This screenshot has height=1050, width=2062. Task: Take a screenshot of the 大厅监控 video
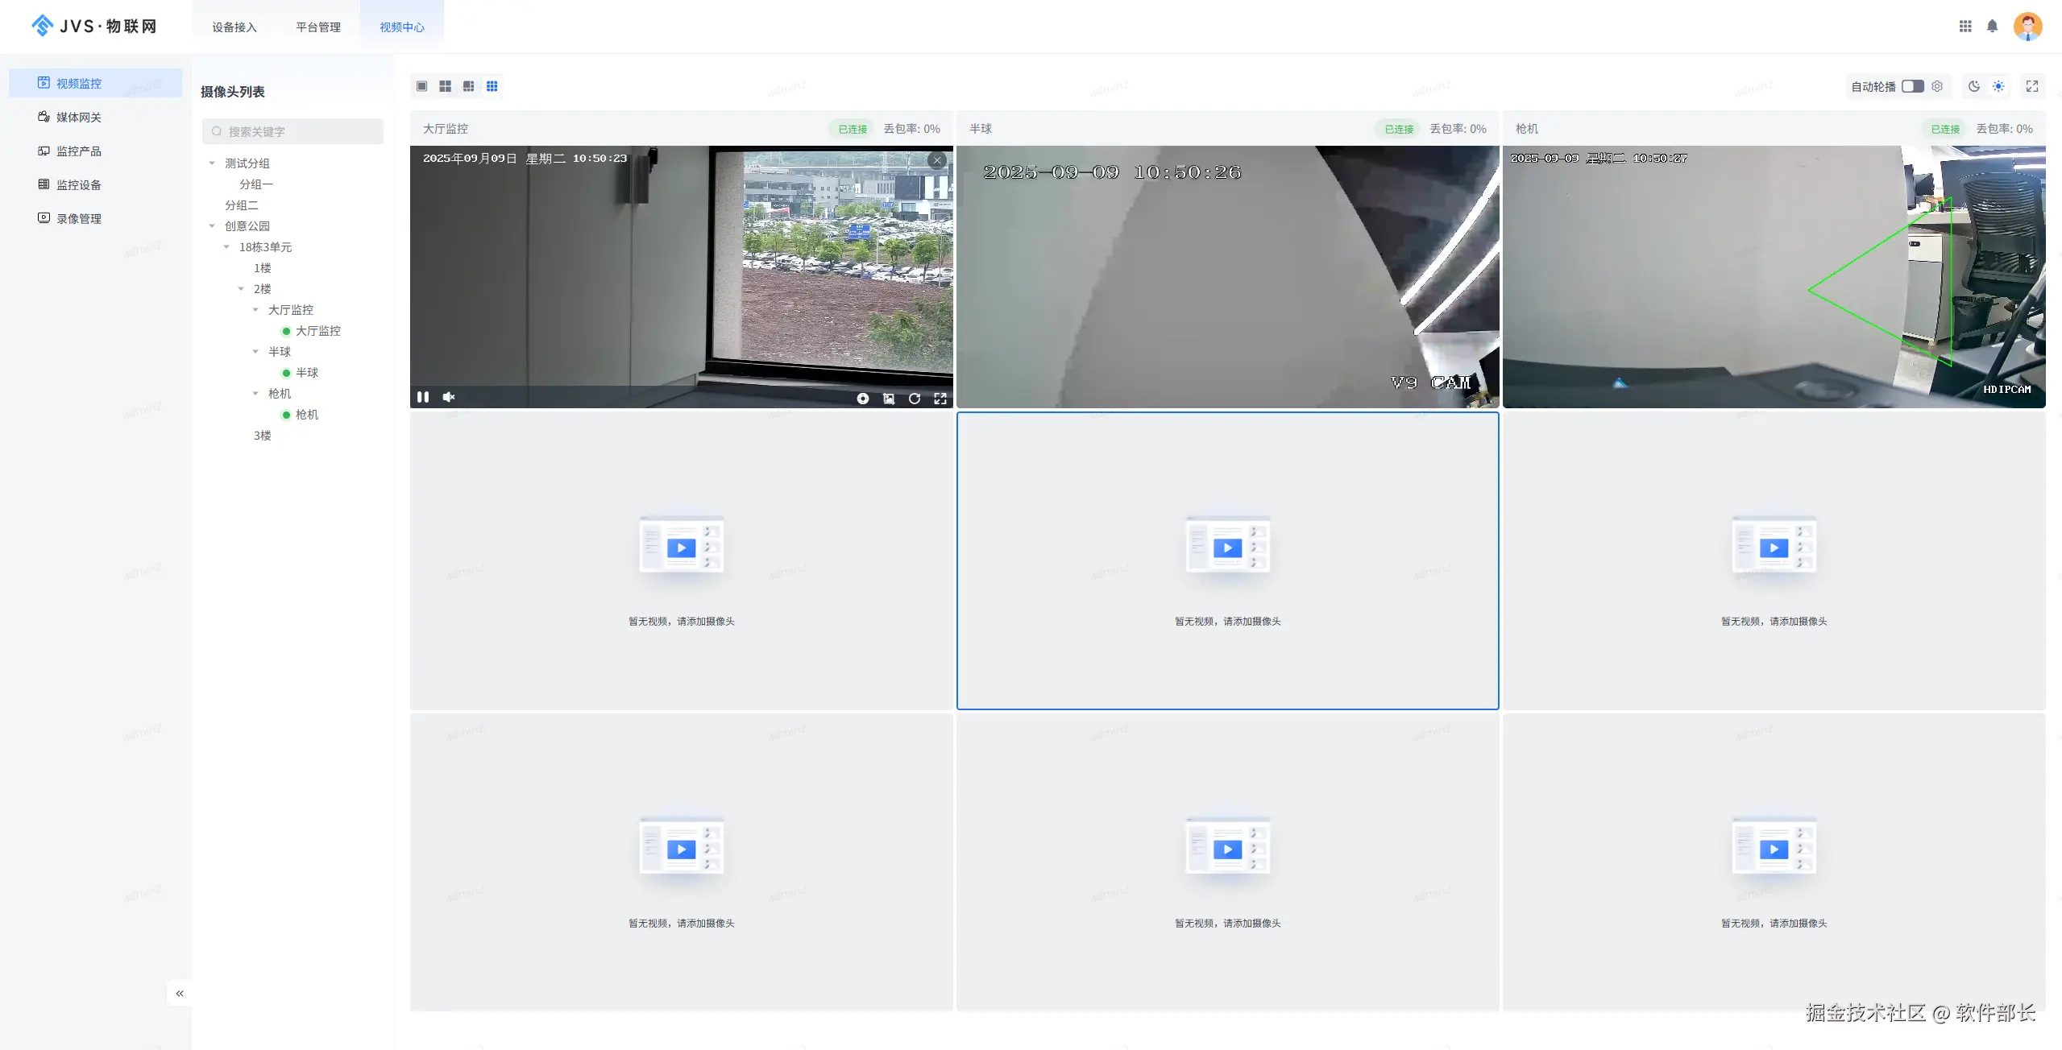(x=889, y=399)
